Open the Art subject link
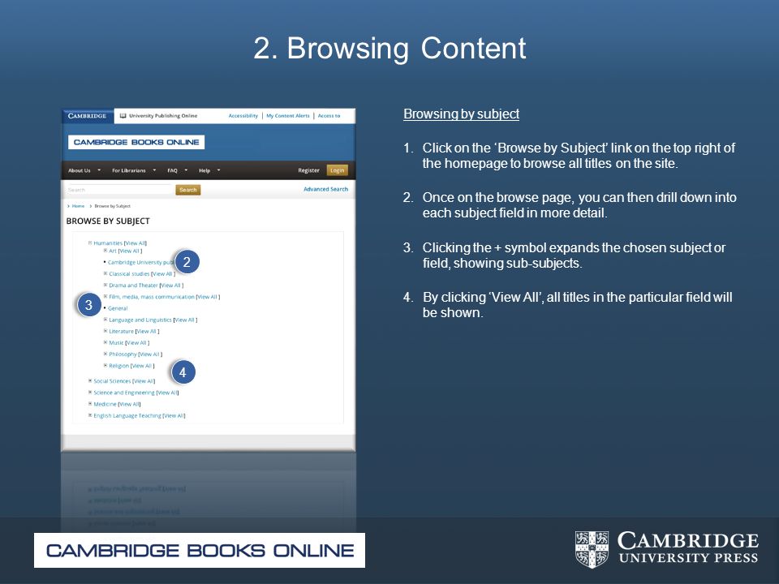 click(x=113, y=251)
